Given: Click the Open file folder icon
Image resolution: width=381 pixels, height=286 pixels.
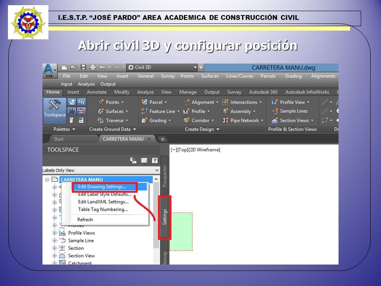Looking at the screenshot, I should (74, 68).
